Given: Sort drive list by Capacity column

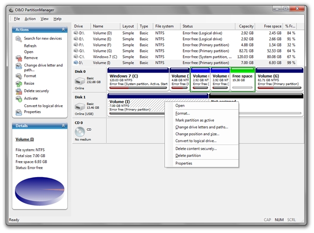Looking at the screenshot, I should (x=246, y=26).
